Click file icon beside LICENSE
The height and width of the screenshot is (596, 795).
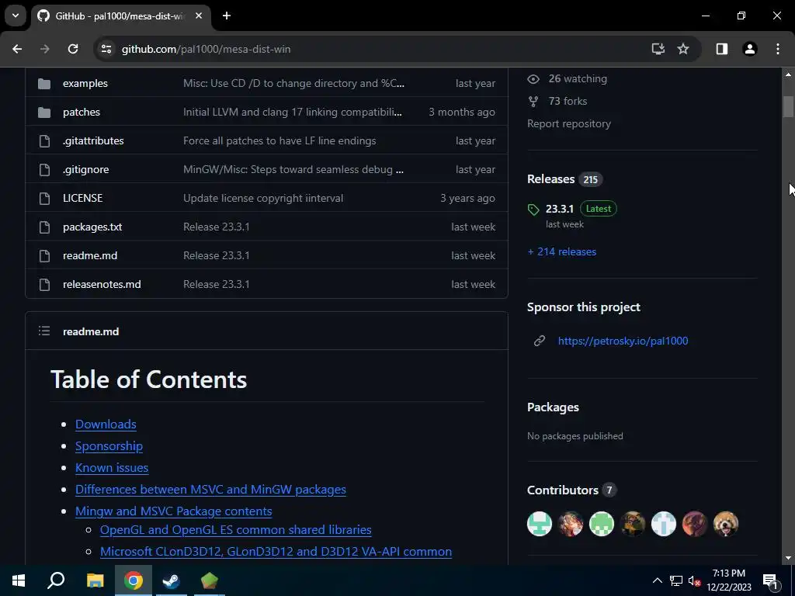coord(44,198)
